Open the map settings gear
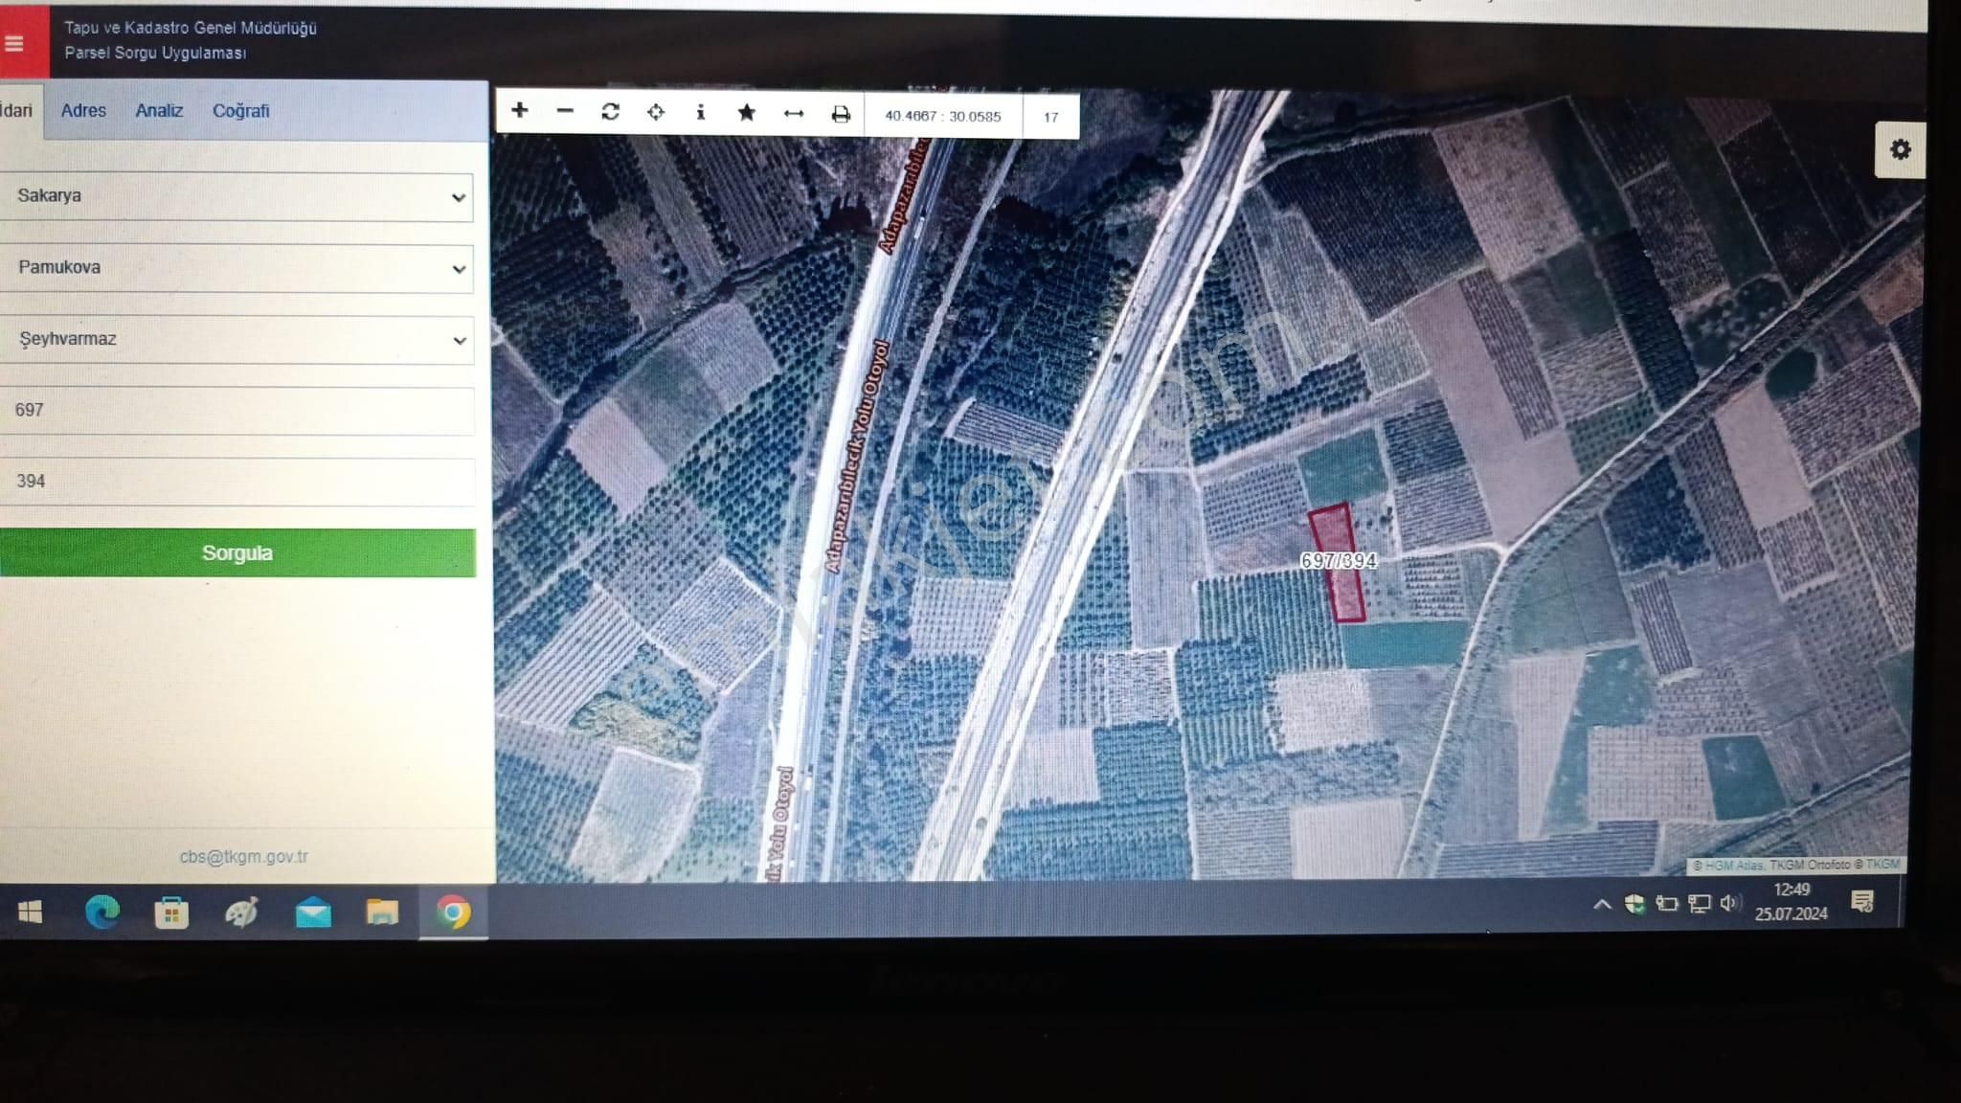 tap(1900, 149)
